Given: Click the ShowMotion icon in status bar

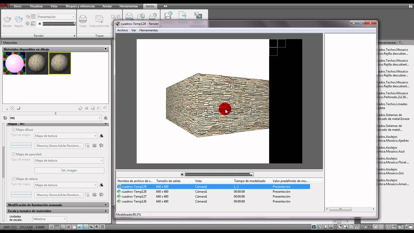Looking at the screenshot, I should click(x=357, y=227).
